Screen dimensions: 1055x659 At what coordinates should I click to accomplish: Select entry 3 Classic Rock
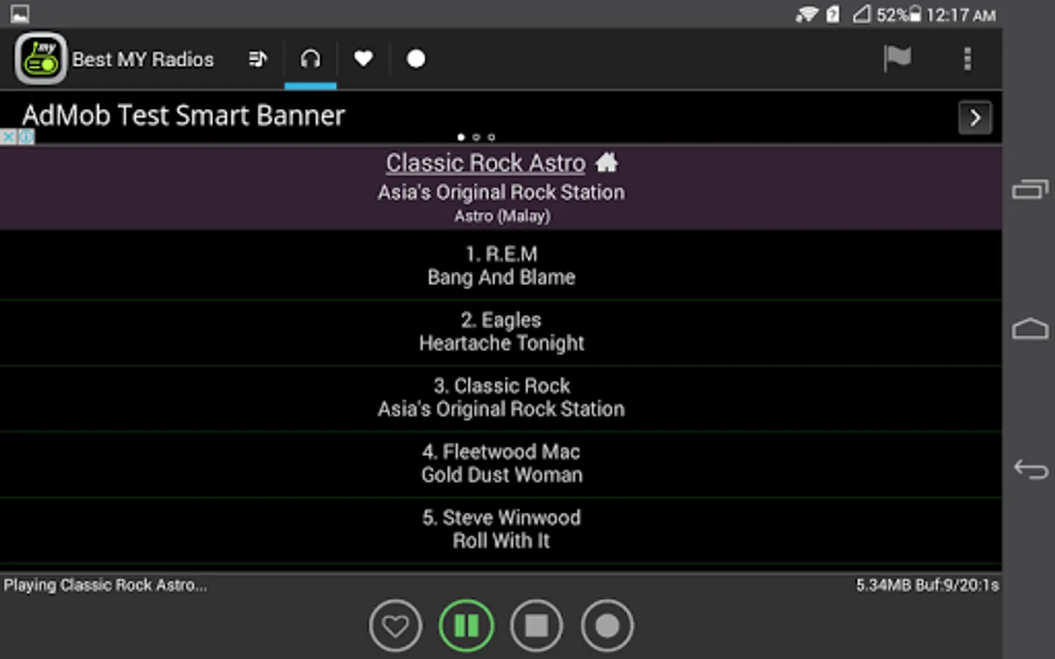click(501, 398)
